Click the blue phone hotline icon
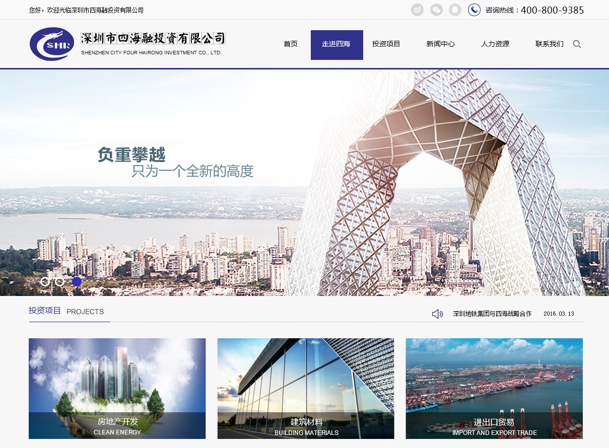This screenshot has width=609, height=448. 474,10
